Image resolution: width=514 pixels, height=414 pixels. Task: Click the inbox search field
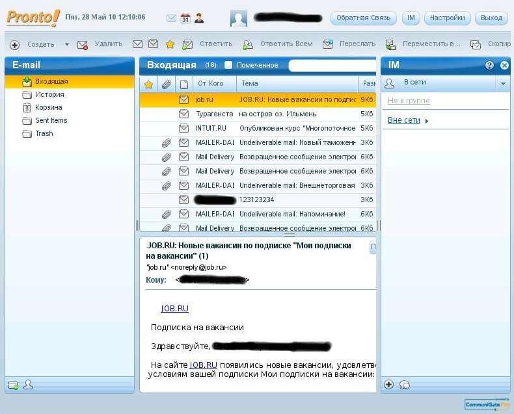click(332, 66)
